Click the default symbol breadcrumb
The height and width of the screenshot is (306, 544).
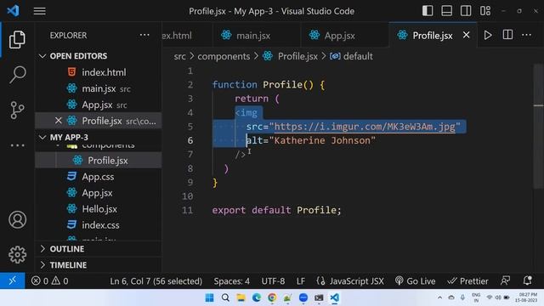357,56
